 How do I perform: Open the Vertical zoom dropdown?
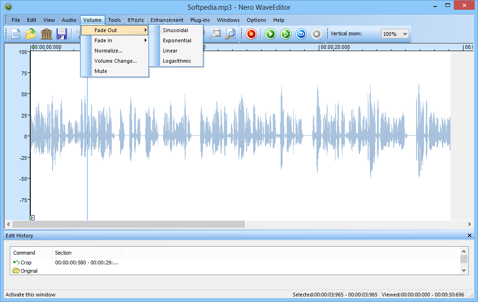point(395,34)
